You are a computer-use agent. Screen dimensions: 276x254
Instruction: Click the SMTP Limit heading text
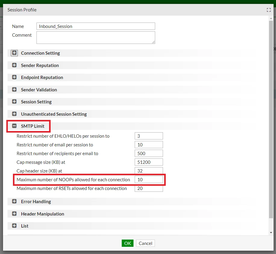[x=33, y=126]
